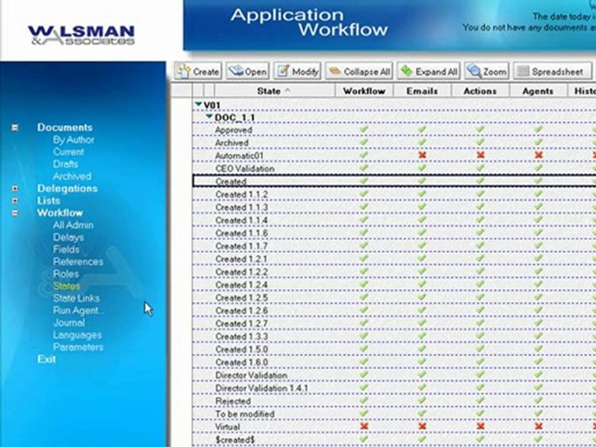Open Current documents view
Screen dimensions: 596x447
pyautogui.click(x=68, y=151)
